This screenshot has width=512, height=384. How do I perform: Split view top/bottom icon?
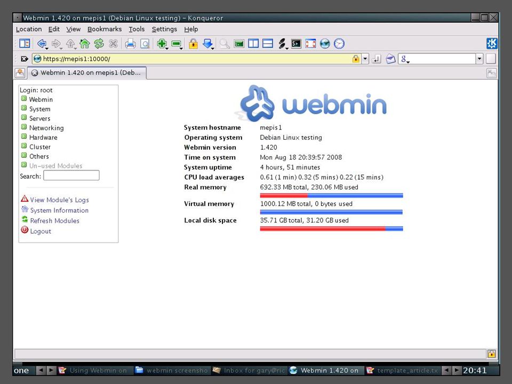268,43
